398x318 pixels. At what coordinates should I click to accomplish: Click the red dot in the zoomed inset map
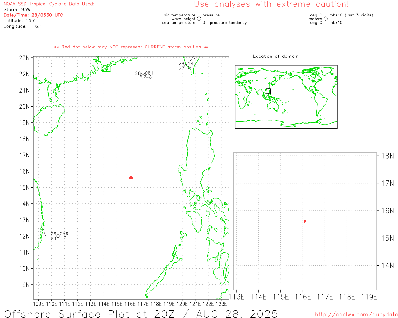[x=305, y=221]
